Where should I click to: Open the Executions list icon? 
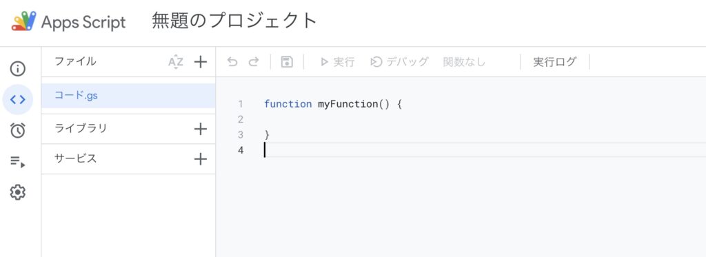[x=17, y=162]
